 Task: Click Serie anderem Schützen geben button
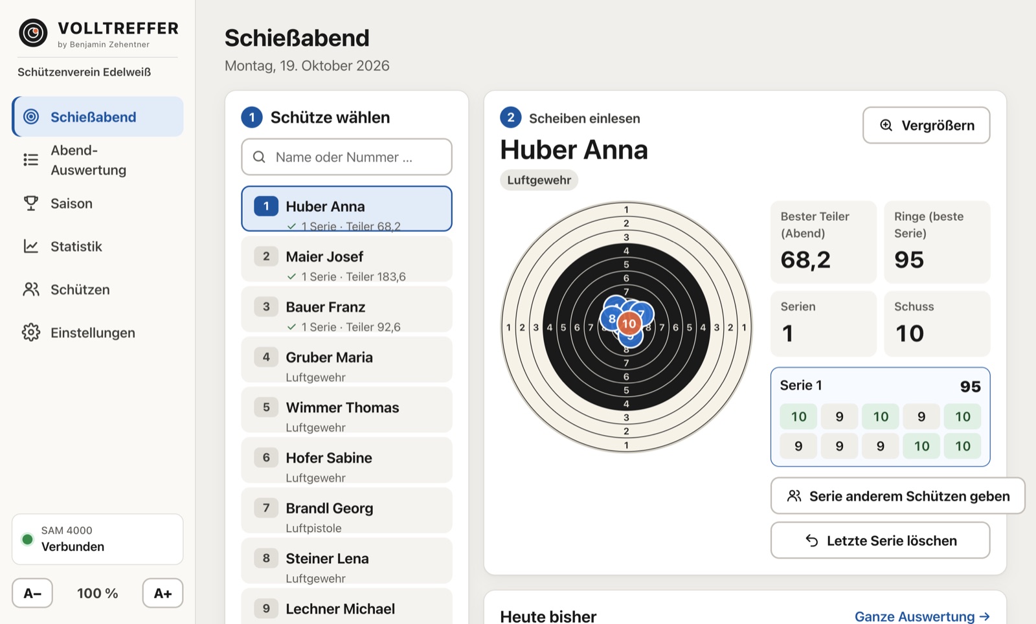[897, 496]
